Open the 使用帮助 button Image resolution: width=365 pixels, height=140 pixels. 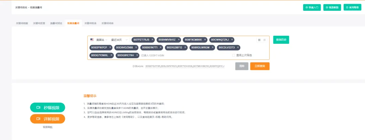point(352,7)
